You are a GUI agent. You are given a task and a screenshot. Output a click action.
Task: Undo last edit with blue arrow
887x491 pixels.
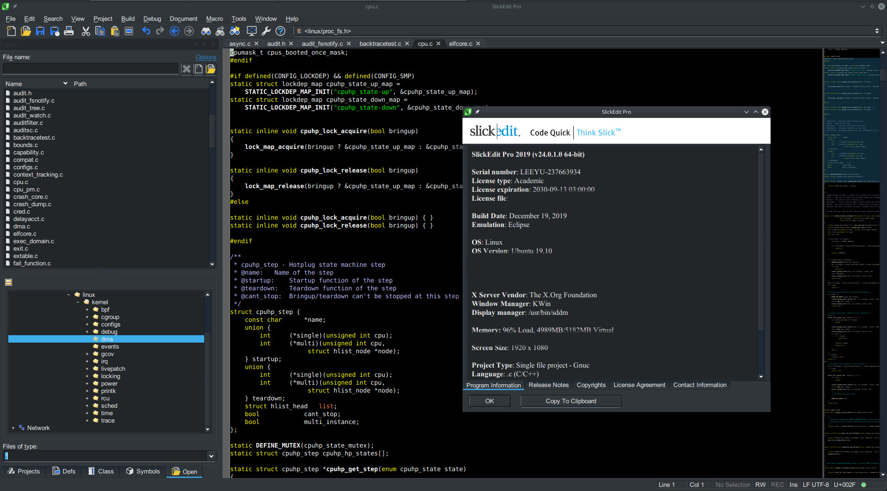pos(146,31)
